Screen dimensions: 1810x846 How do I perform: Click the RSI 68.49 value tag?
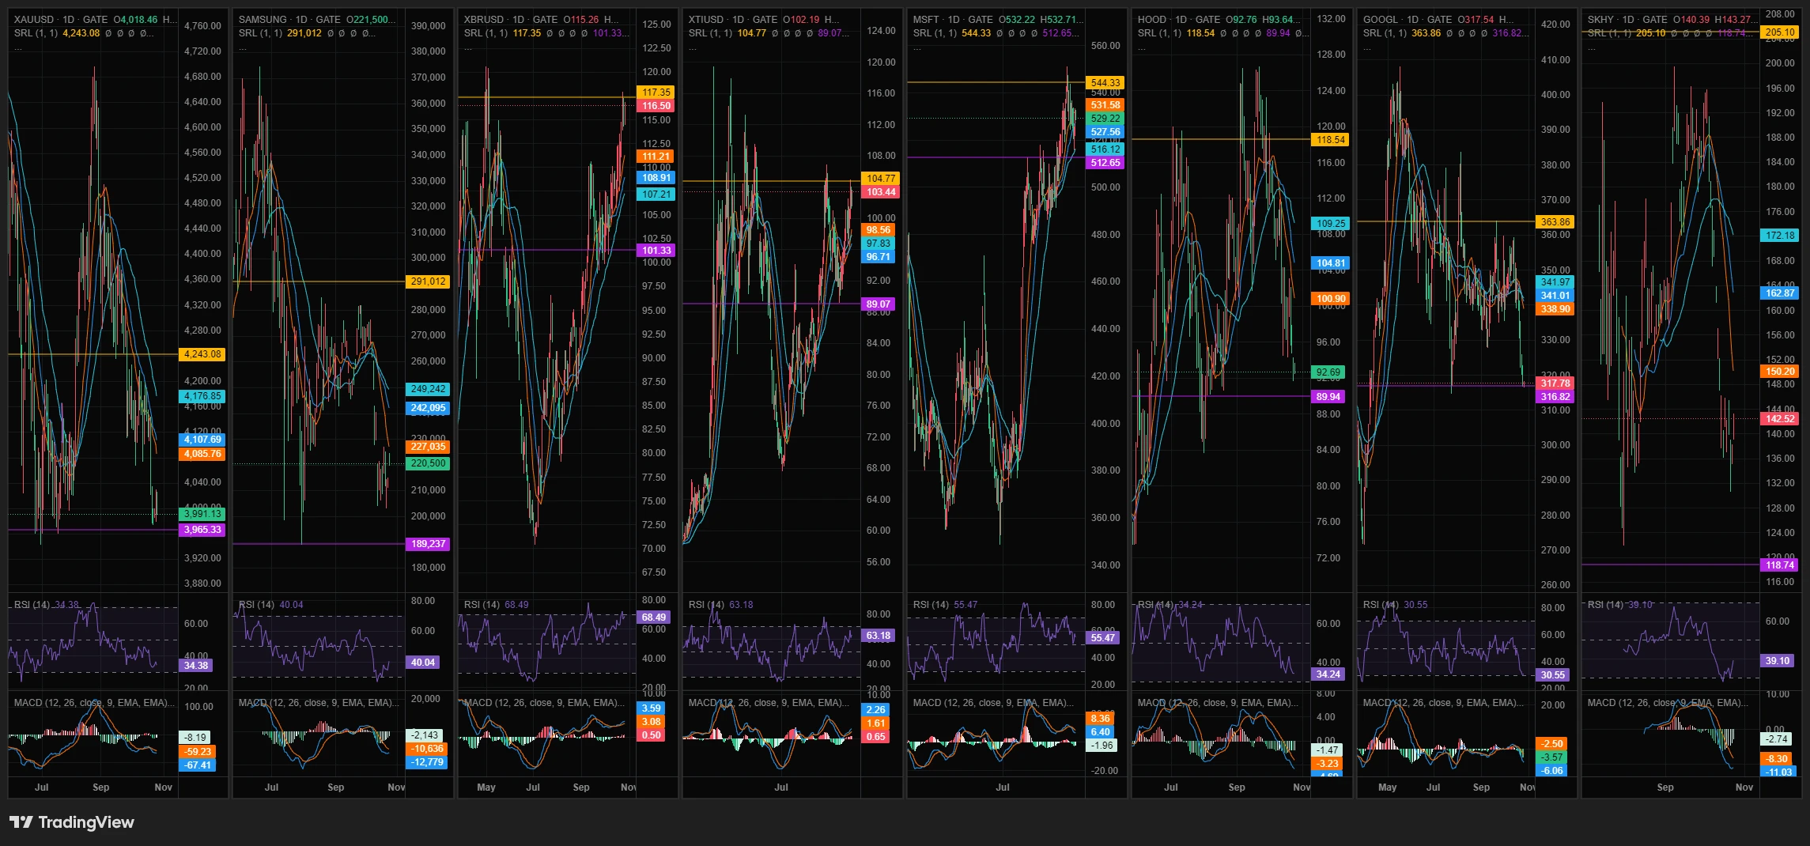653,618
